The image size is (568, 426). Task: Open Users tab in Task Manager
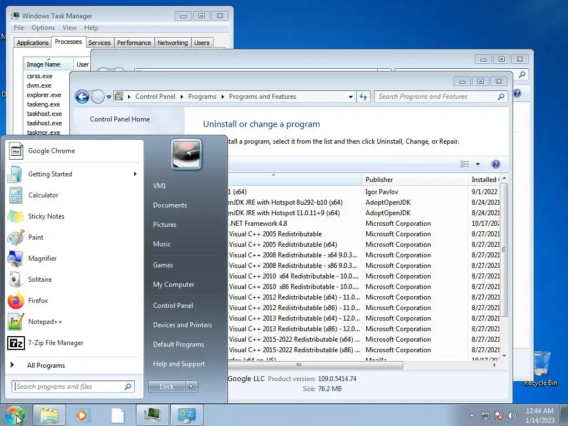pos(202,43)
